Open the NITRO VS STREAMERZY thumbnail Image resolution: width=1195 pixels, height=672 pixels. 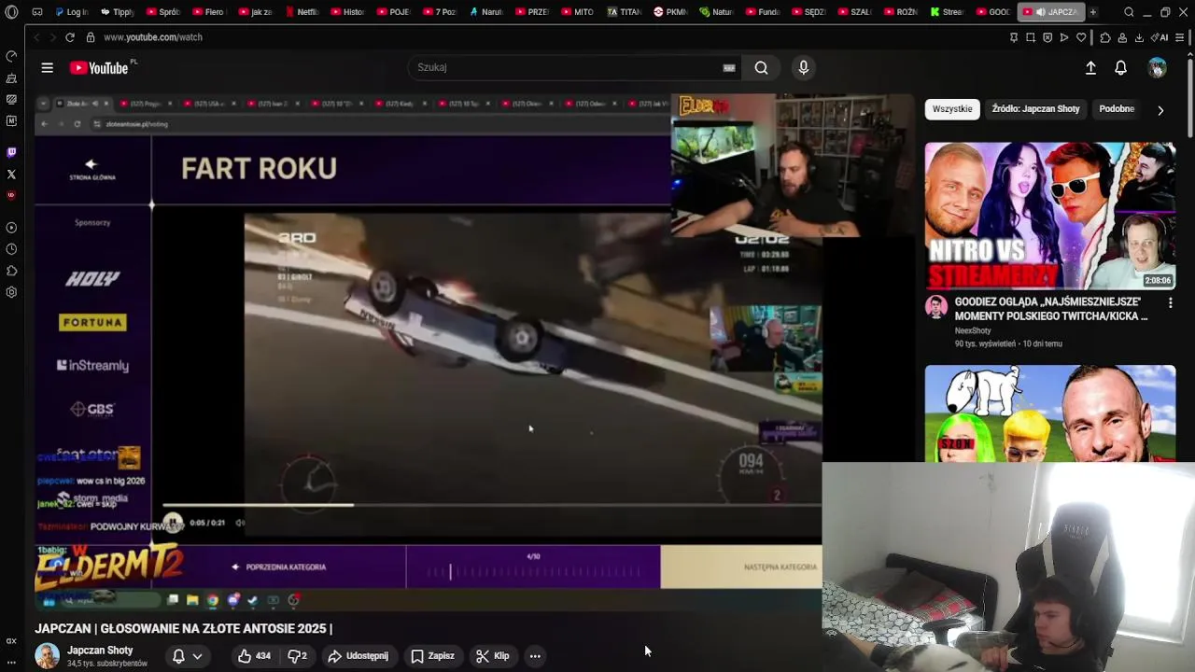click(1050, 215)
